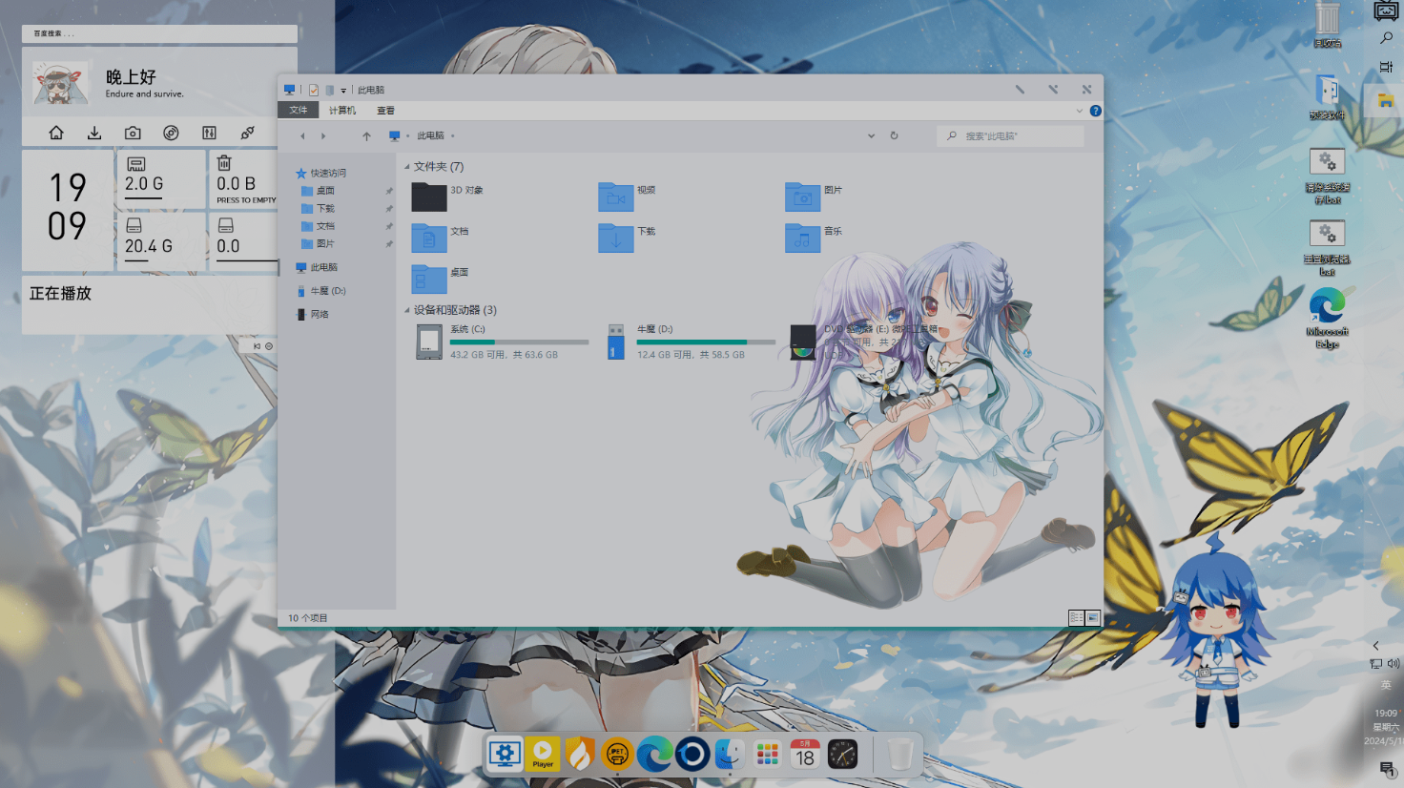Expand the ribbon with the chevron
This screenshot has width=1404, height=788.
tap(1080, 111)
